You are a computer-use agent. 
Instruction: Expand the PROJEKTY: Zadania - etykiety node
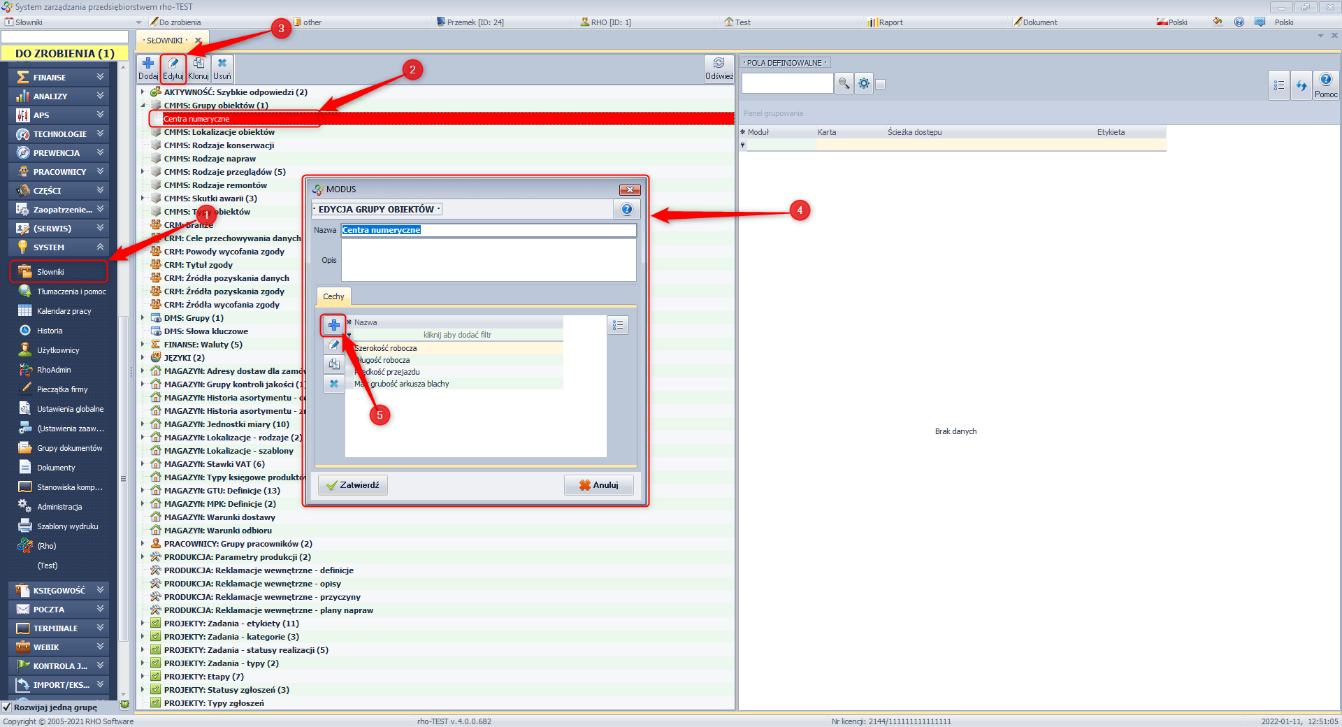pyautogui.click(x=143, y=624)
